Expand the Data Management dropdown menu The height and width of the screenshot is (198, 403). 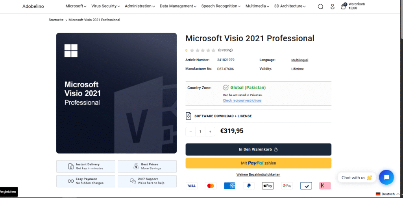pos(178,6)
